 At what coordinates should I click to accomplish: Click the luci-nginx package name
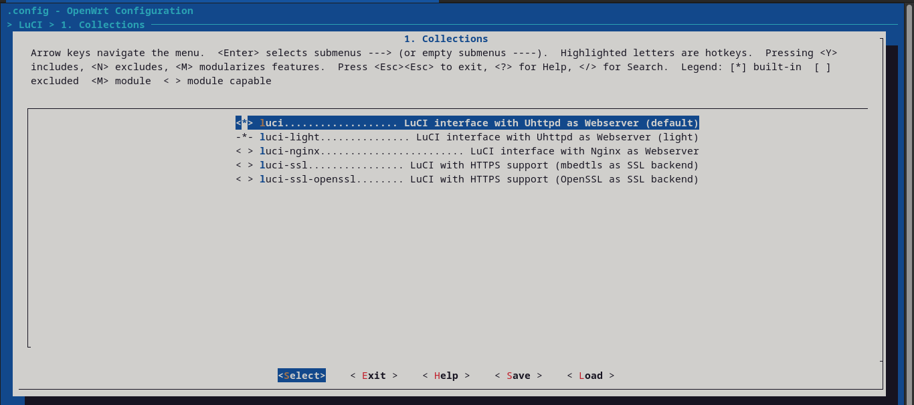[290, 151]
